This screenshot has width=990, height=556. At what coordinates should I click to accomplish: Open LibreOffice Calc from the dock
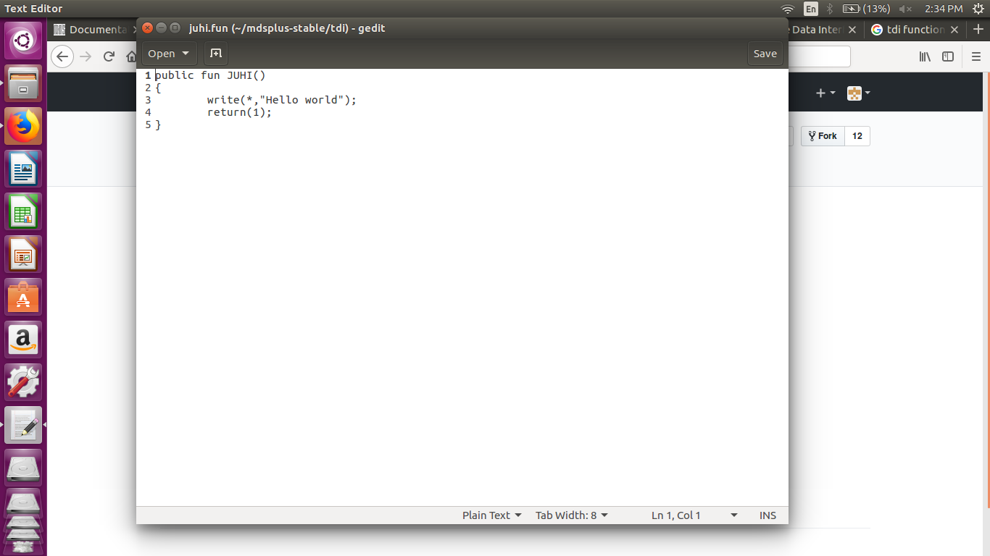point(23,211)
